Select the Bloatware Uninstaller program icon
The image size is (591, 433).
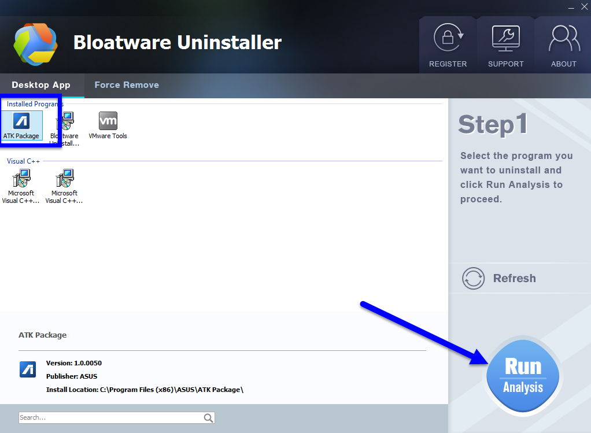tap(65, 128)
